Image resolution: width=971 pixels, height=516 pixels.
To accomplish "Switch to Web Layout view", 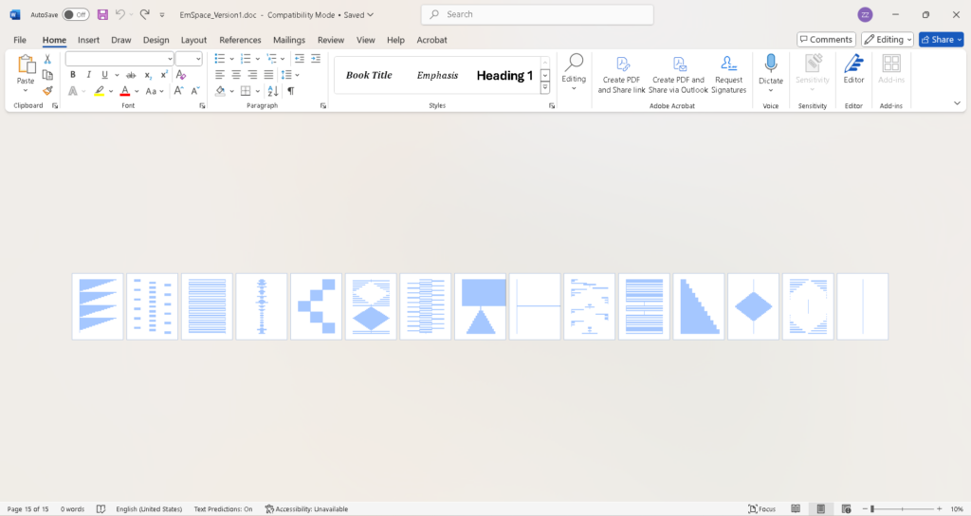I will click(x=846, y=509).
